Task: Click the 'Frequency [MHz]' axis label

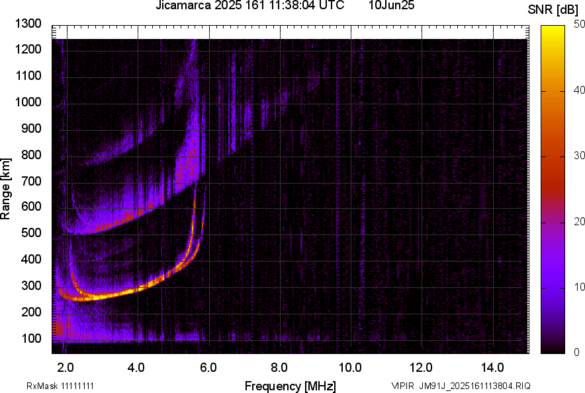Action: tap(291, 386)
